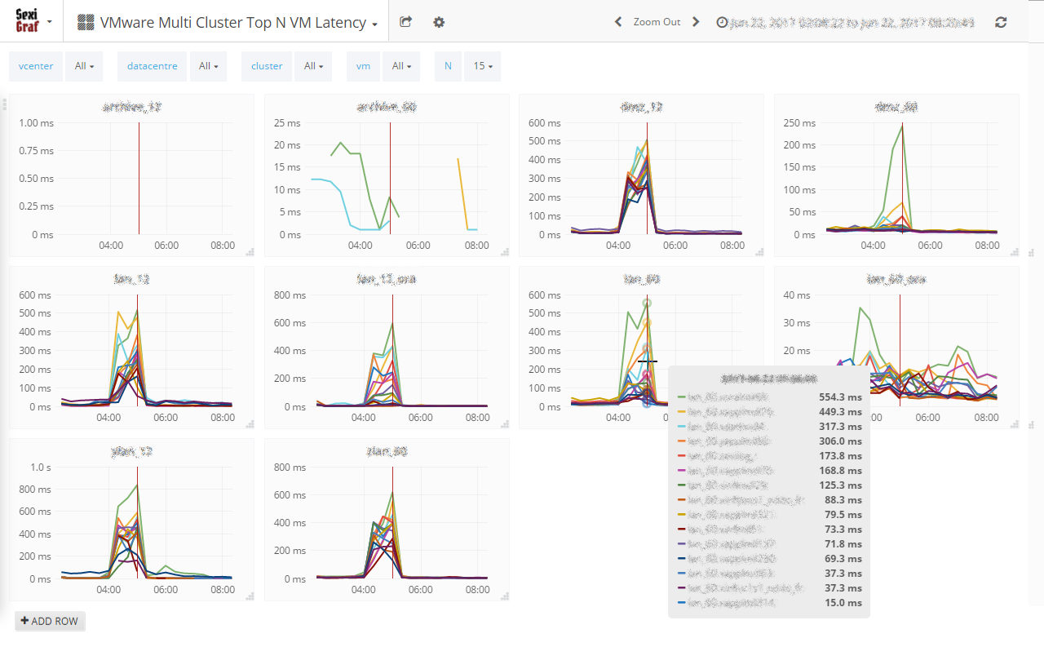Open the share dashboard icon
Image resolution: width=1044 pixels, height=647 pixels.
pos(406,22)
